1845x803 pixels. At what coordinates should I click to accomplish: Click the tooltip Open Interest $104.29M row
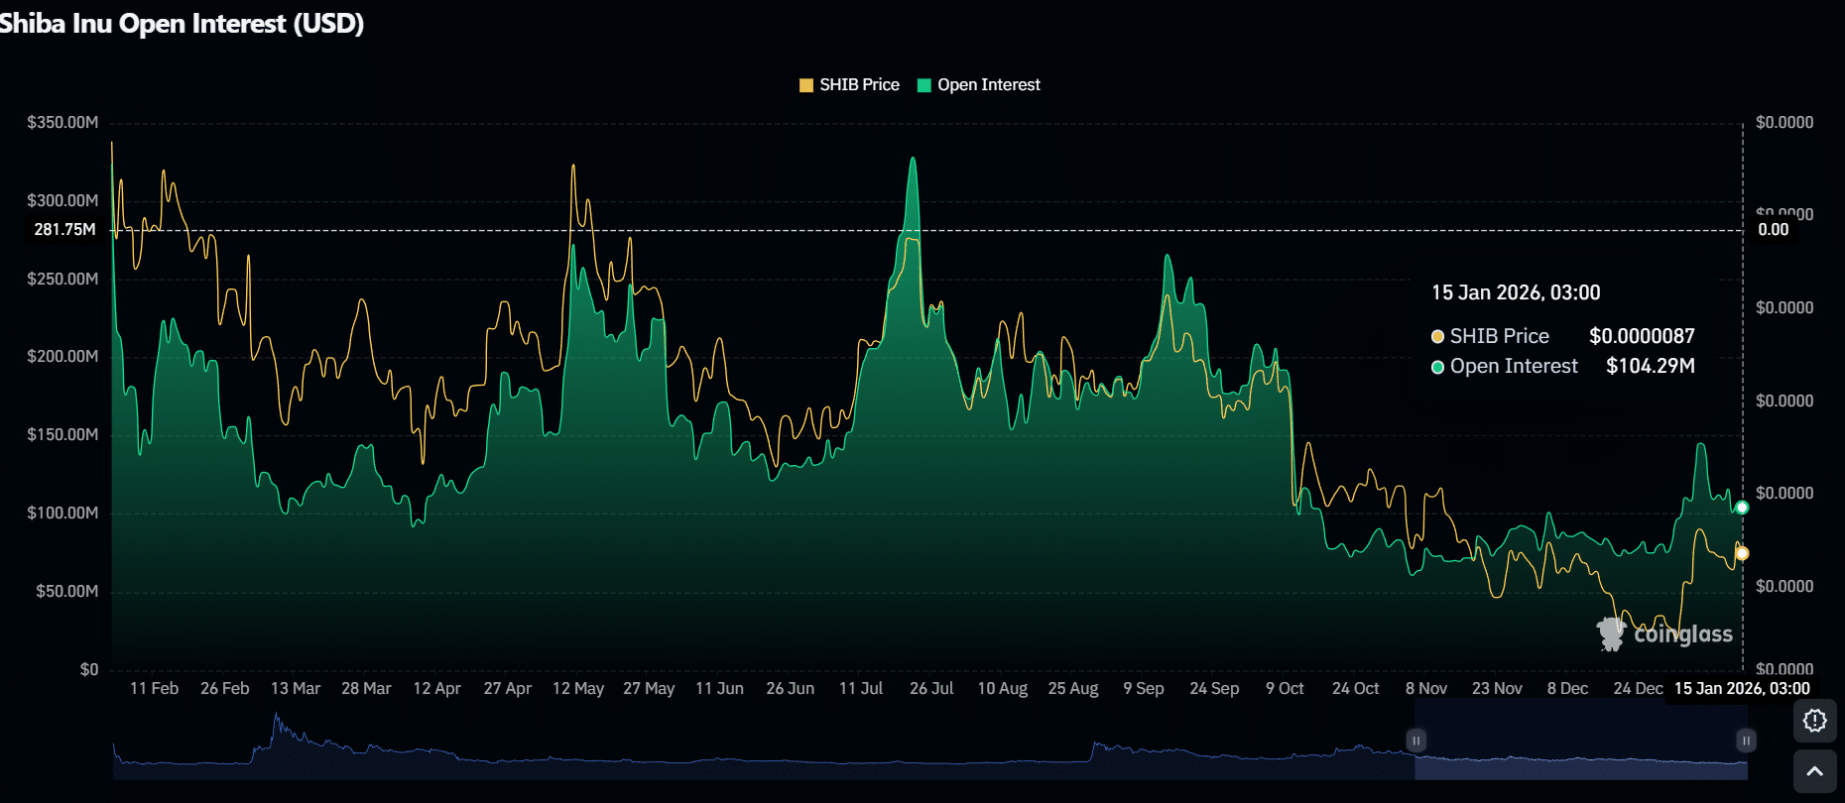tap(1563, 367)
